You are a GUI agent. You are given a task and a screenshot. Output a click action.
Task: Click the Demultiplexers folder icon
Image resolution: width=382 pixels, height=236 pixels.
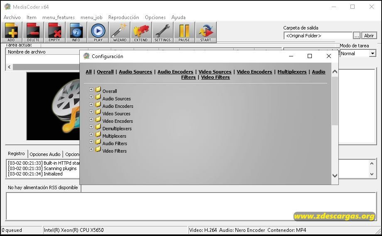point(98,127)
